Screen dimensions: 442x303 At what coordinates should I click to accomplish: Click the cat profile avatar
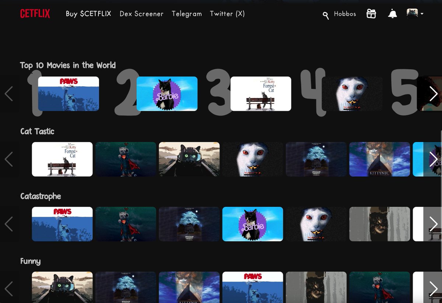(x=412, y=14)
